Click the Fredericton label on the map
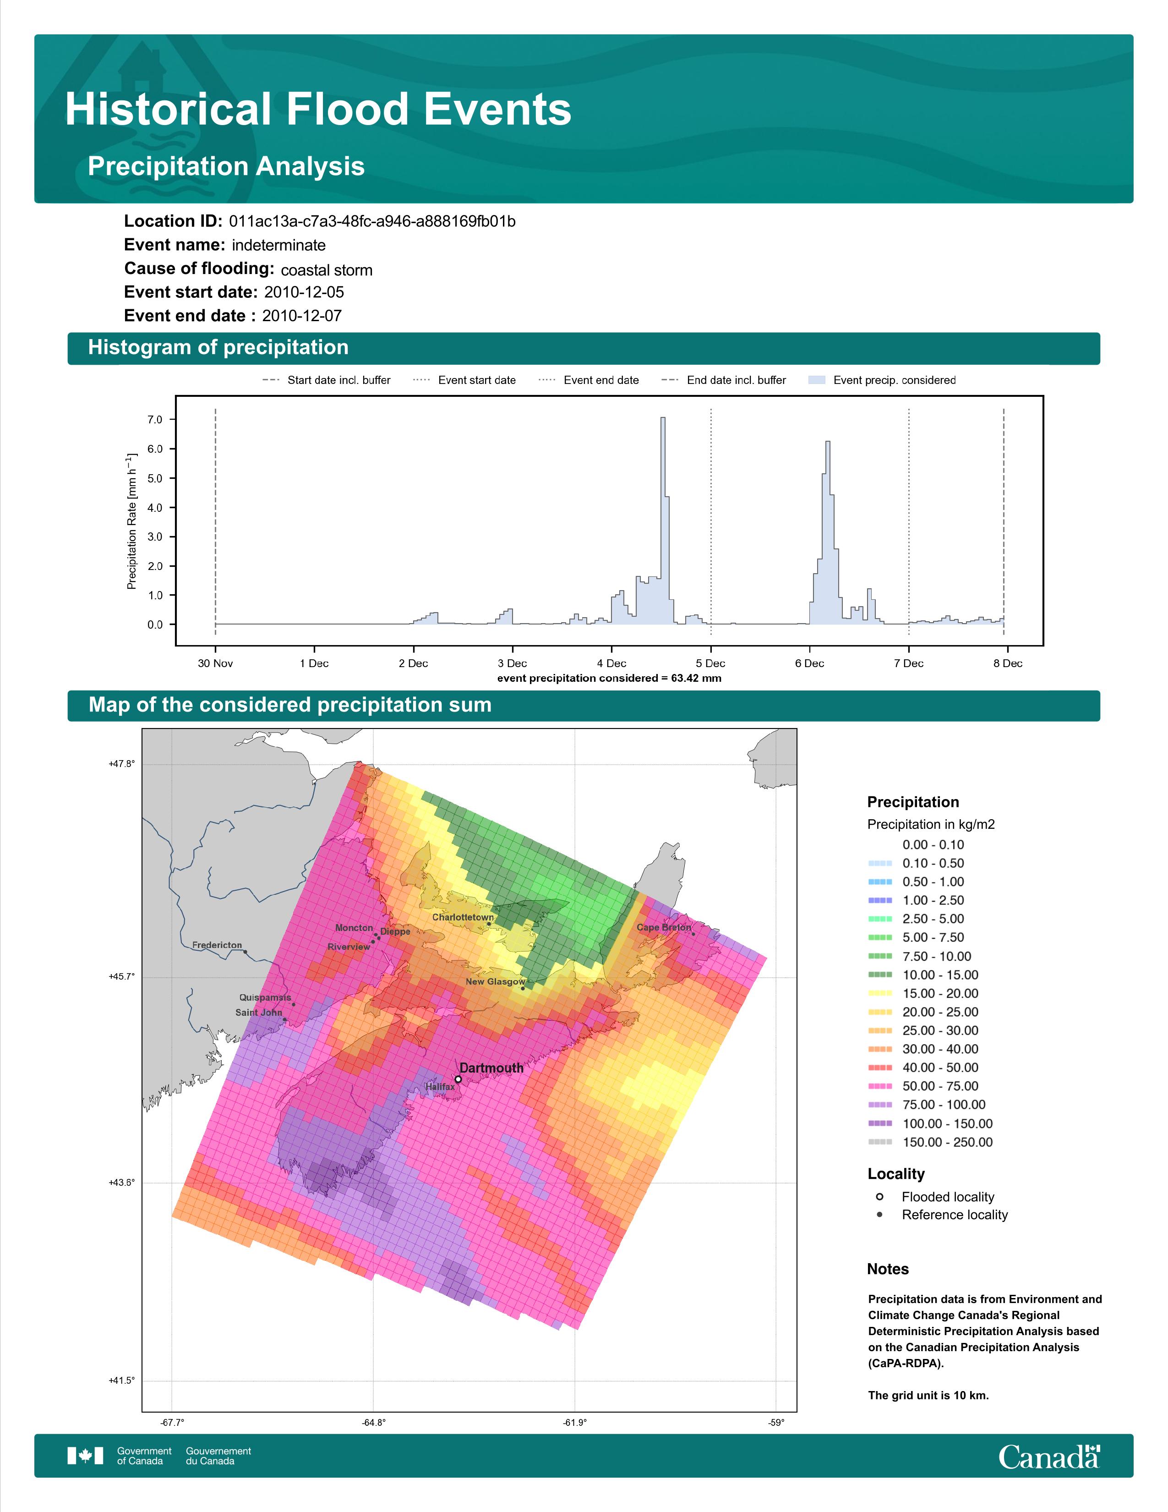The width and height of the screenshot is (1168, 1512). click(217, 945)
